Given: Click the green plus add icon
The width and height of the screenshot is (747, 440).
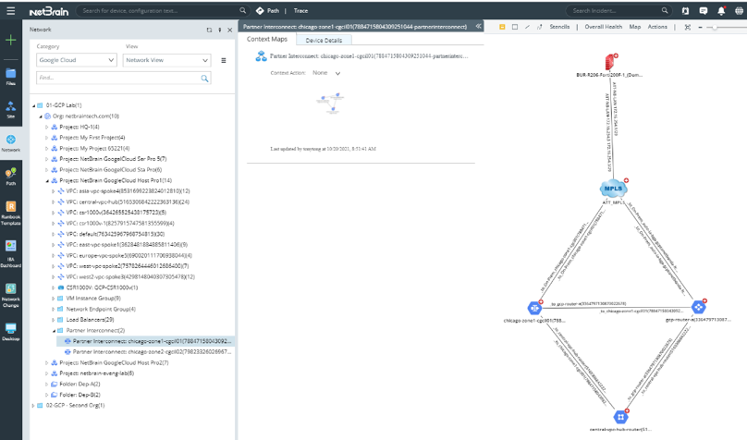Looking at the screenshot, I should pyautogui.click(x=10, y=40).
